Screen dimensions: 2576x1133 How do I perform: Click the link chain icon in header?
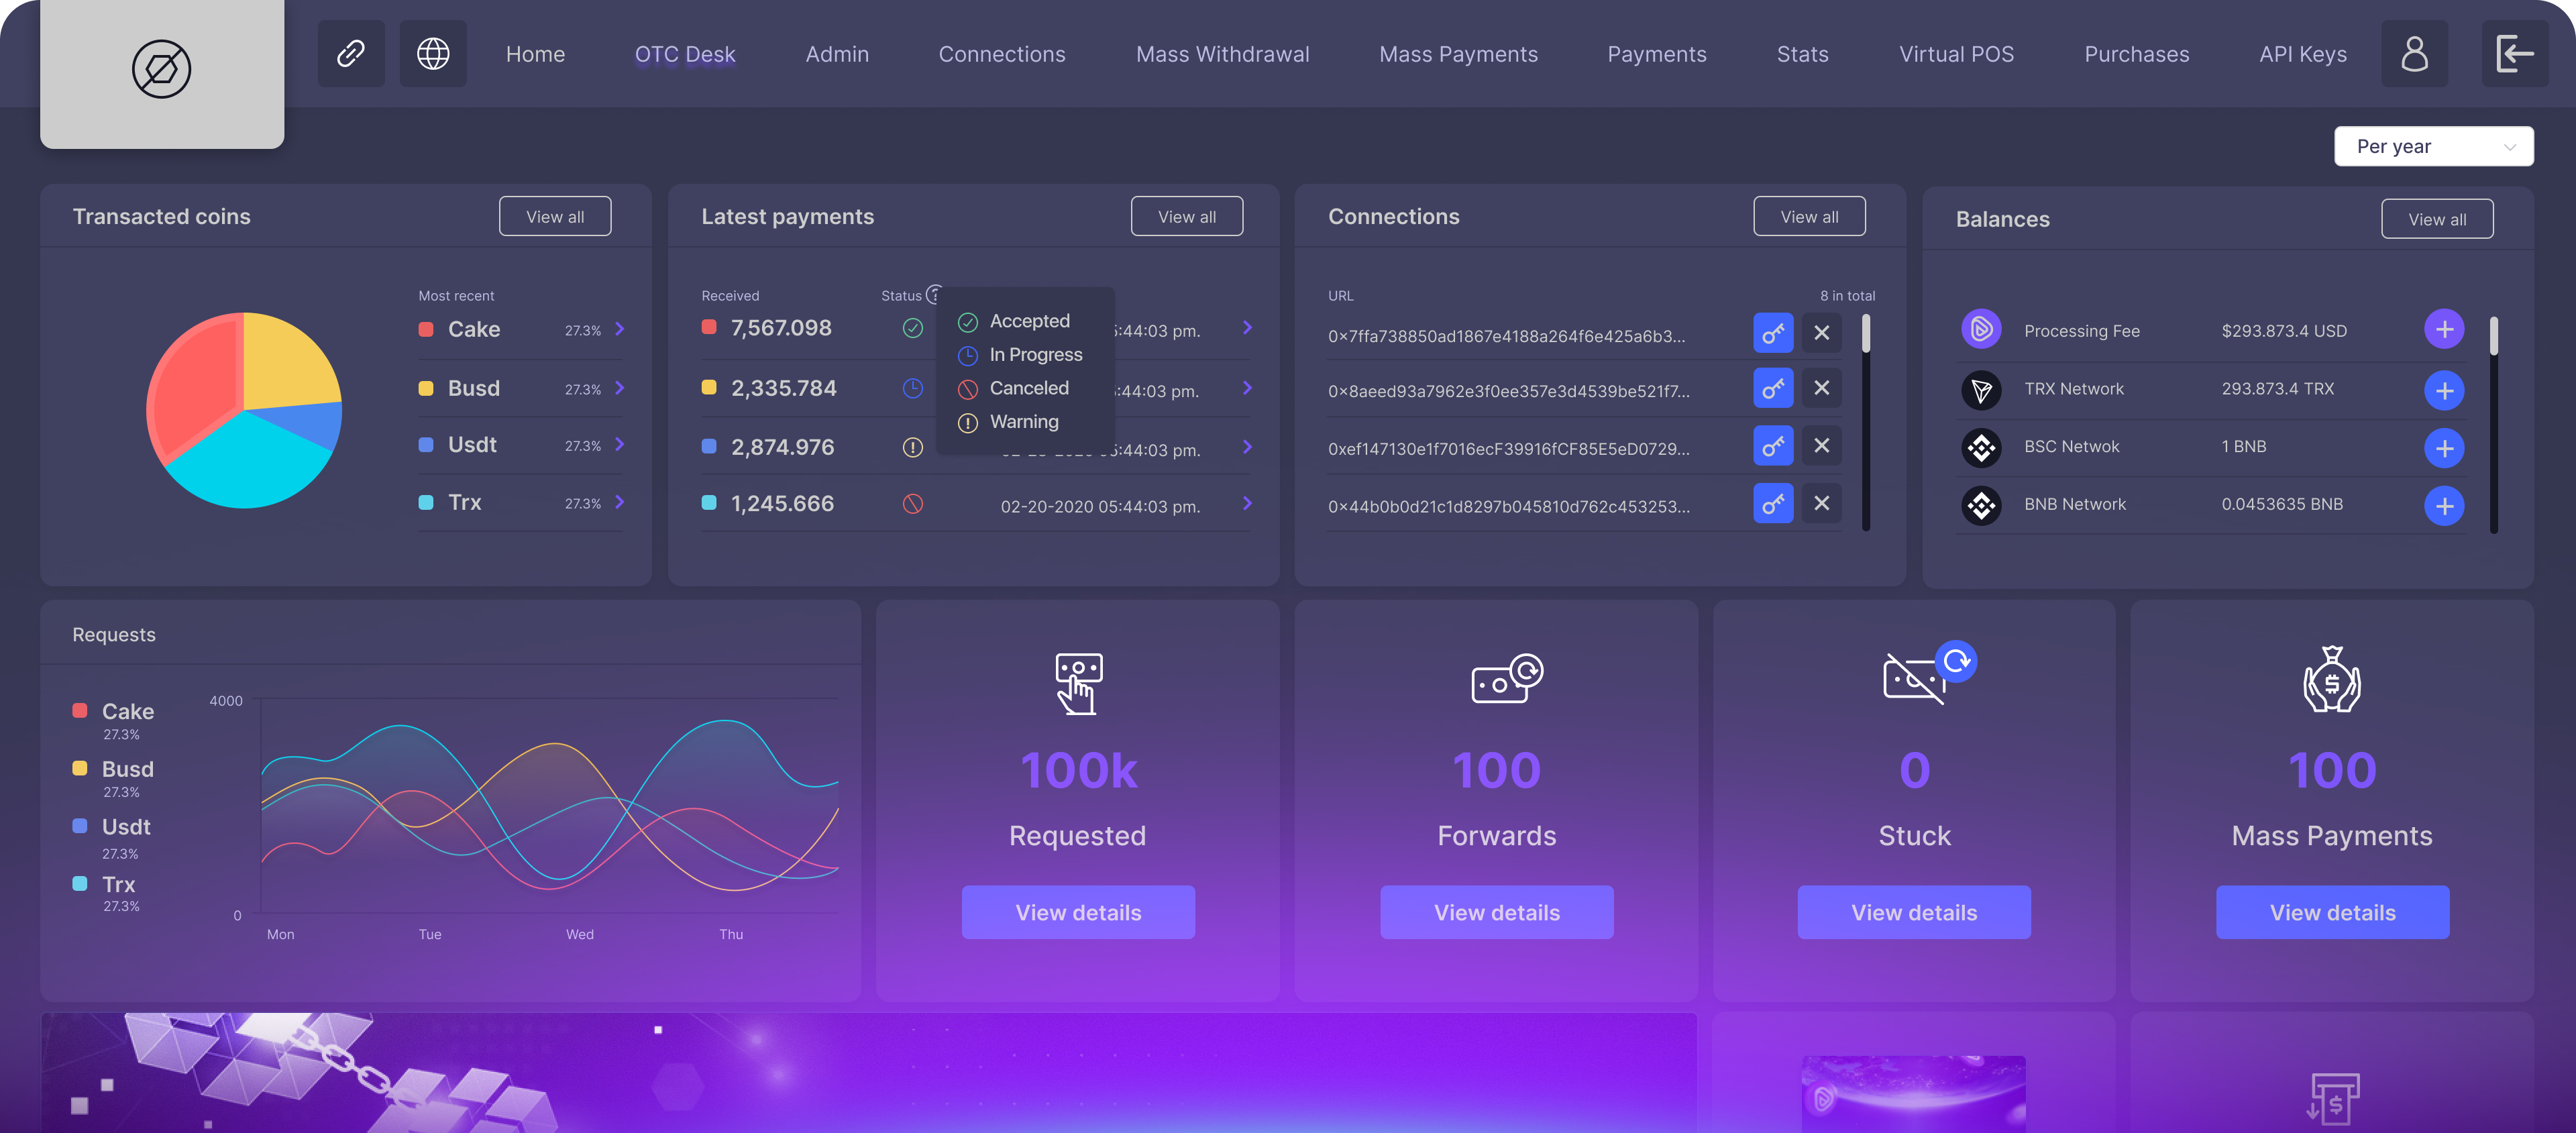click(x=351, y=54)
